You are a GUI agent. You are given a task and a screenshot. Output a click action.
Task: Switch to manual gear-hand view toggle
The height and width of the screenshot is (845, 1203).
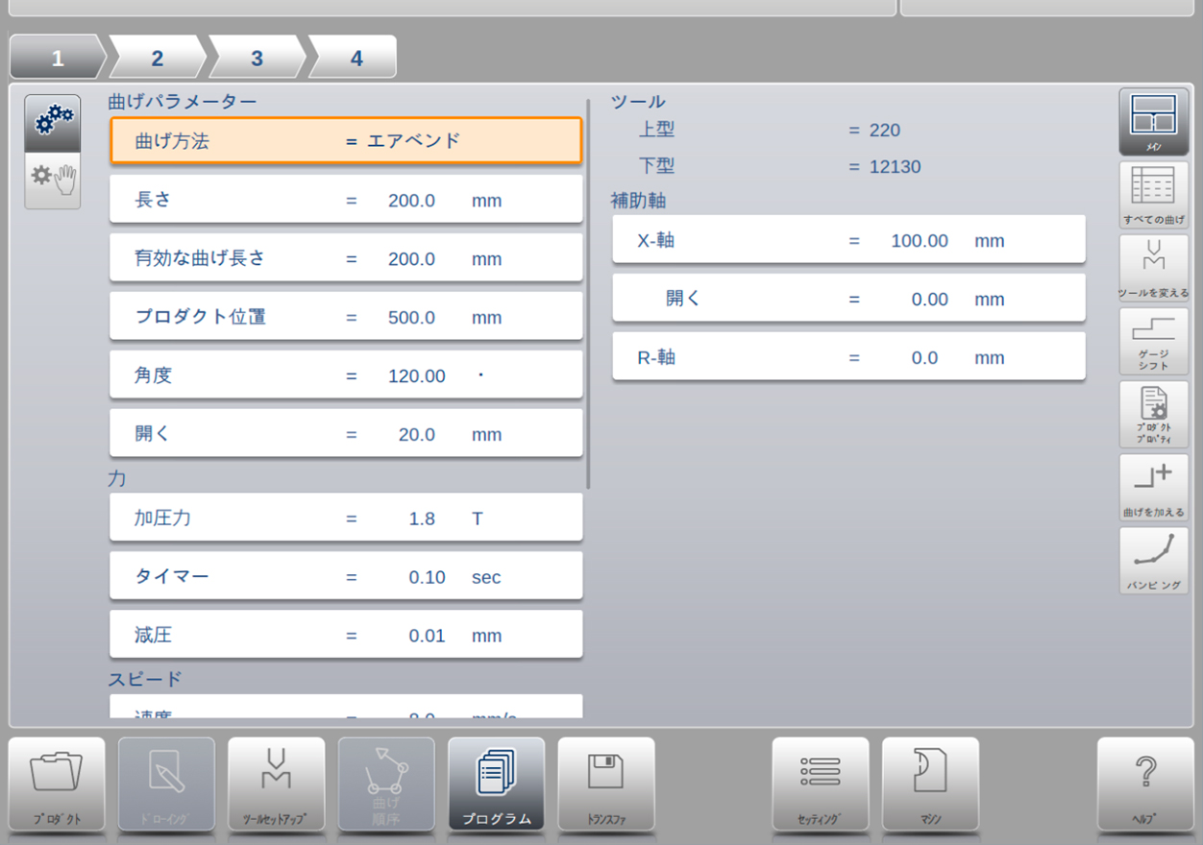pos(53,180)
